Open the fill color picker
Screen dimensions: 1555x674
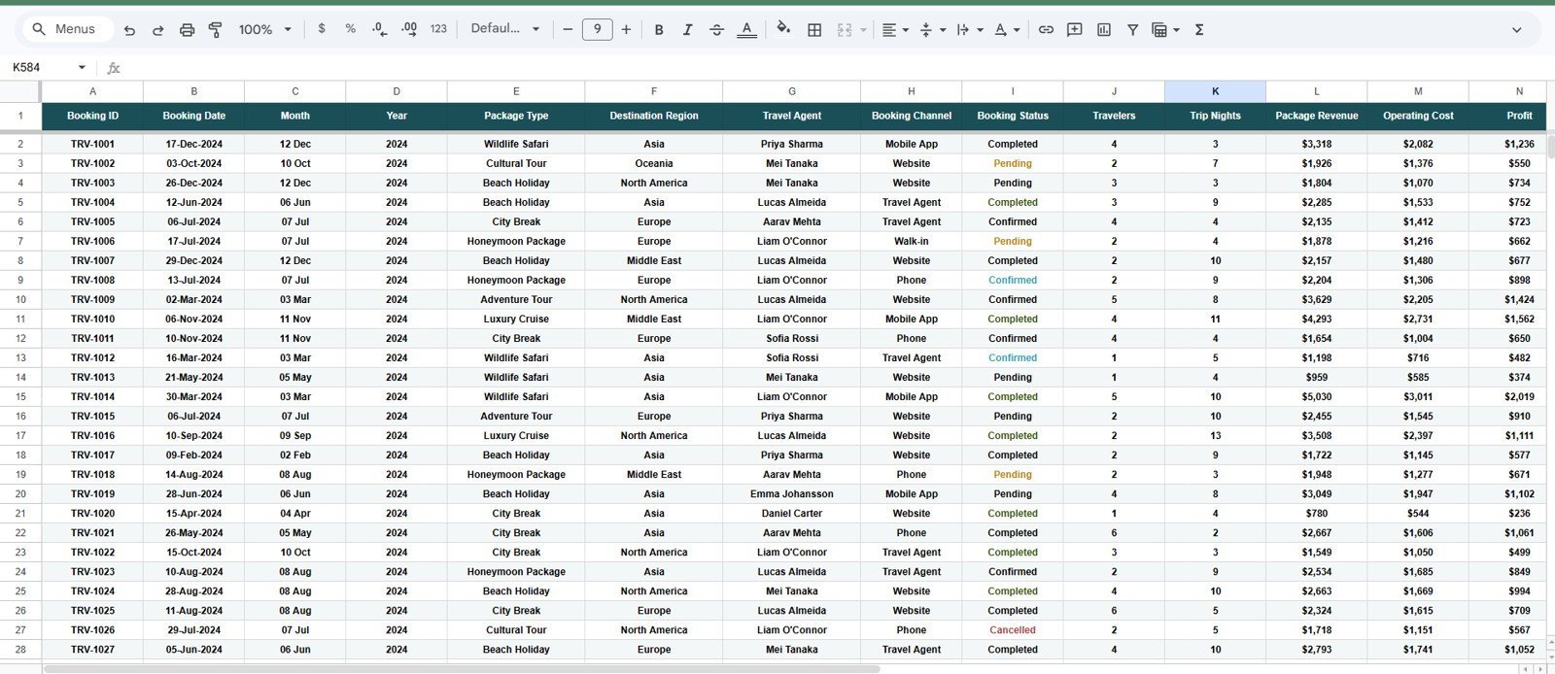pyautogui.click(x=783, y=29)
